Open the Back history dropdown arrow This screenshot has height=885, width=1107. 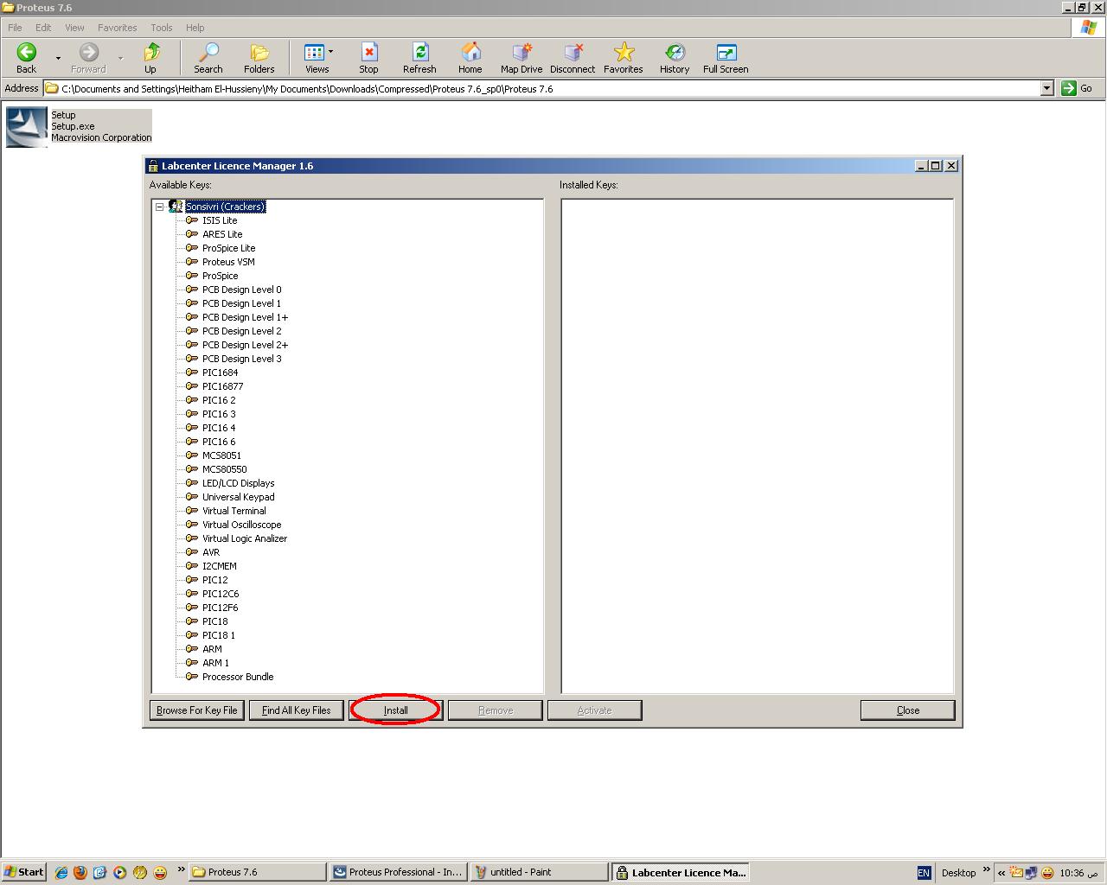[x=58, y=58]
